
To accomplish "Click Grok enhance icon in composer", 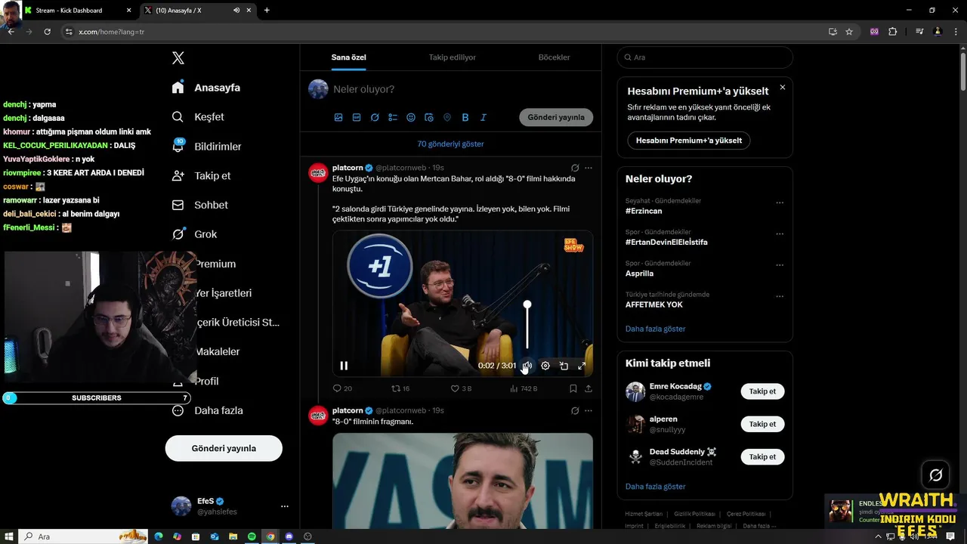I will [x=375, y=117].
